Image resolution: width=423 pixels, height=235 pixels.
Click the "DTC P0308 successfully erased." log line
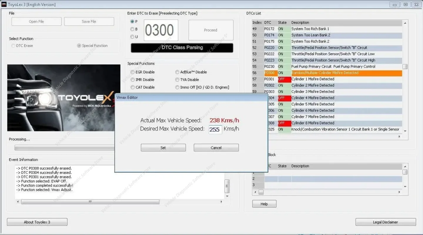[44, 168]
